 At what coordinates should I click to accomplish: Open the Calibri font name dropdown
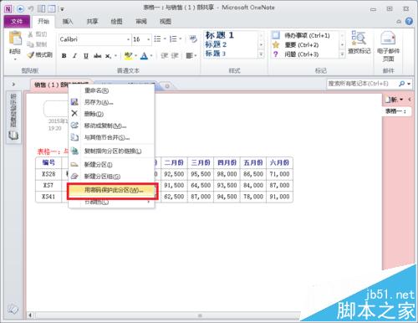coord(128,39)
